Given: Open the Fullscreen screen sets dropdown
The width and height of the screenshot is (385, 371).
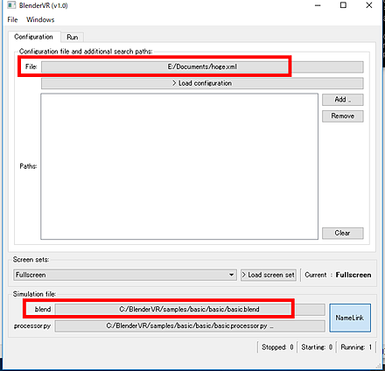Looking at the screenshot, I should pyautogui.click(x=125, y=275).
